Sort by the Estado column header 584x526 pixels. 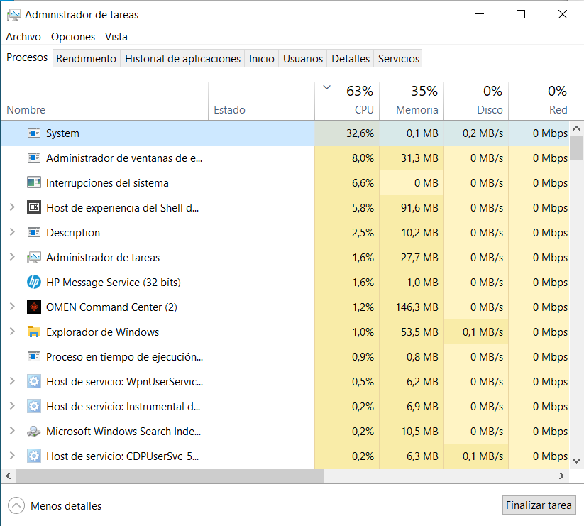[x=261, y=101]
